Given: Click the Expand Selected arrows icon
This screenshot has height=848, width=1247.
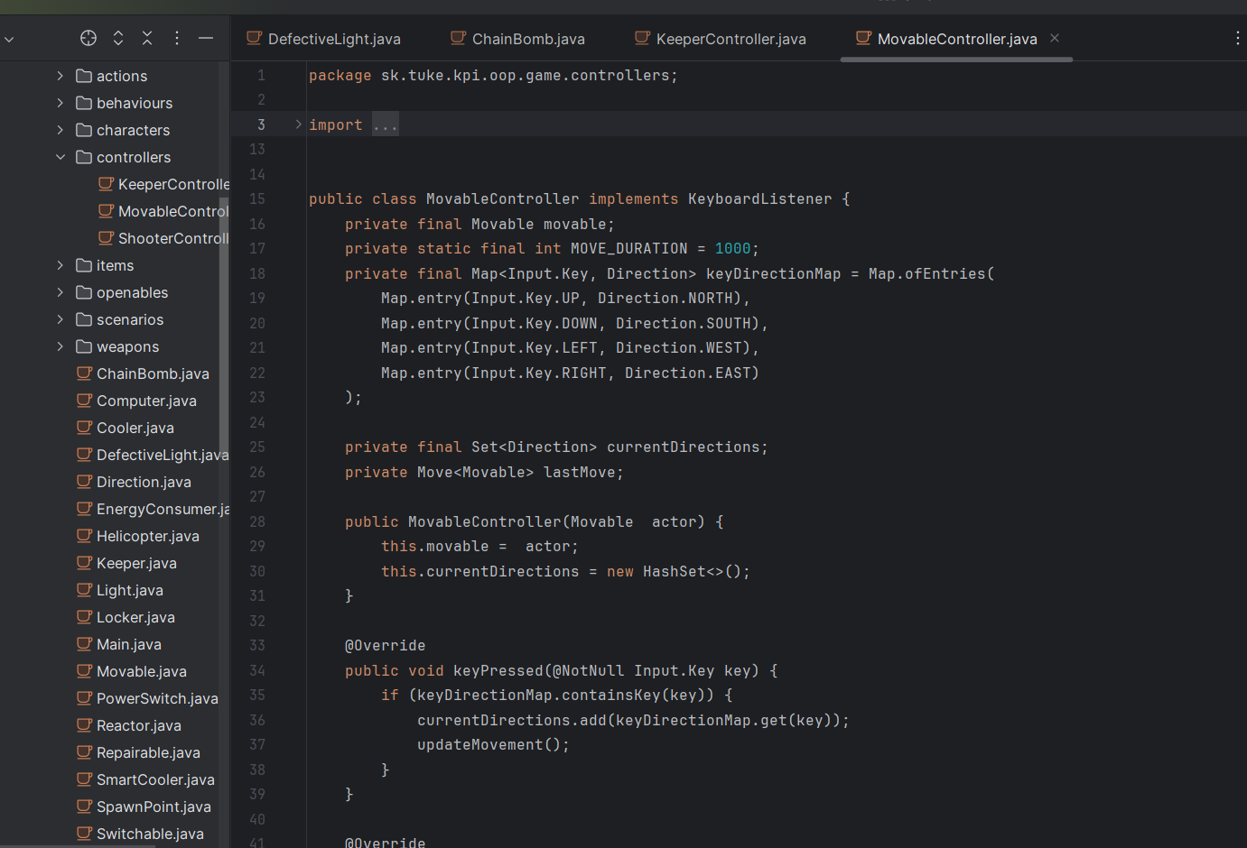Looking at the screenshot, I should coord(118,38).
